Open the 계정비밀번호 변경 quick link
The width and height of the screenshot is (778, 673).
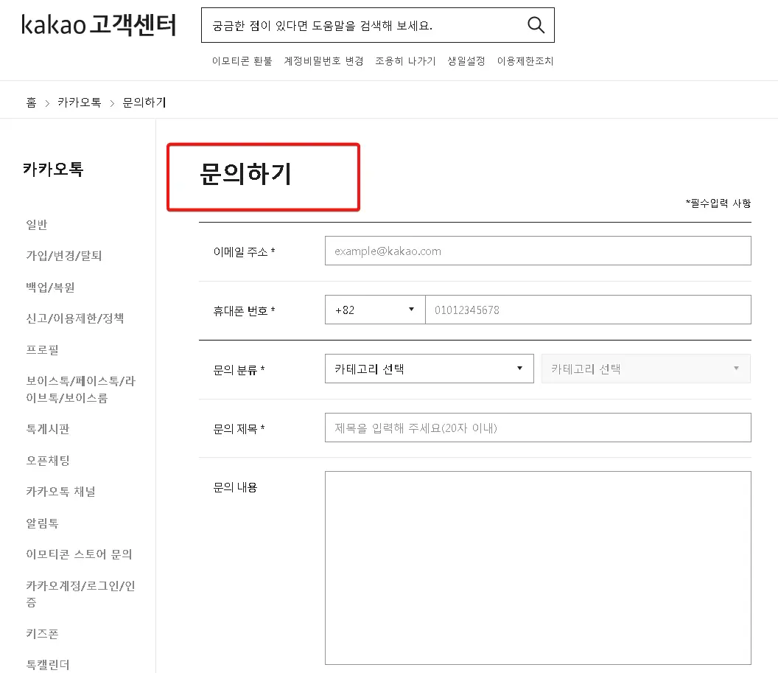(323, 61)
